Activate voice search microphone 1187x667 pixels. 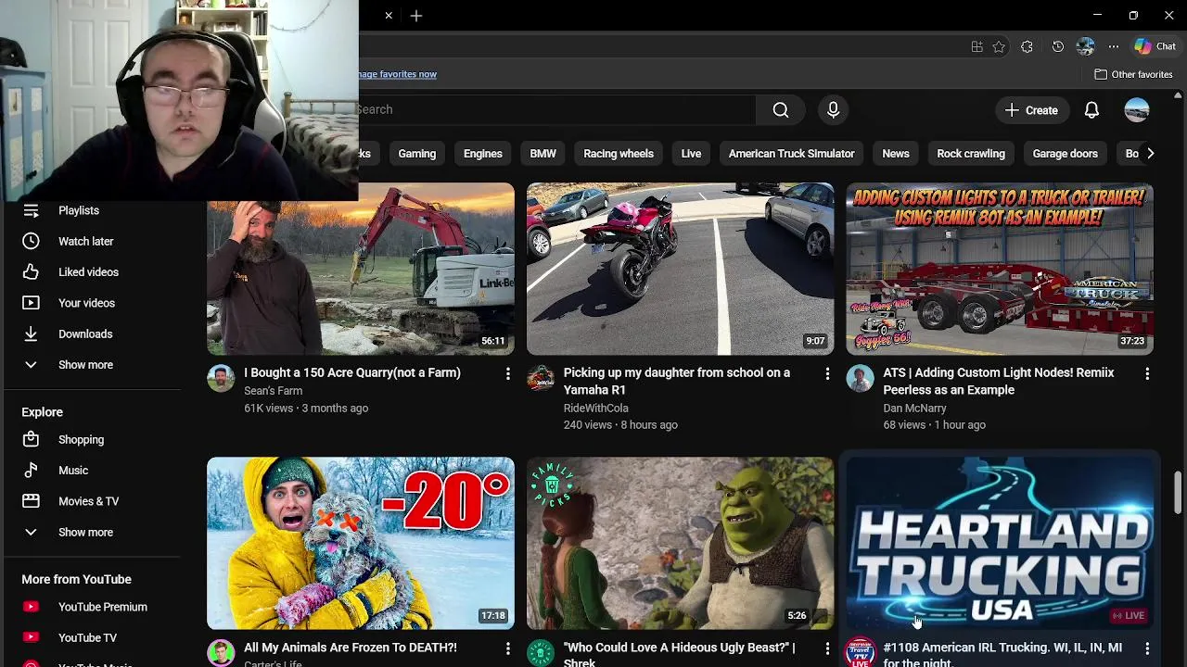tap(833, 110)
